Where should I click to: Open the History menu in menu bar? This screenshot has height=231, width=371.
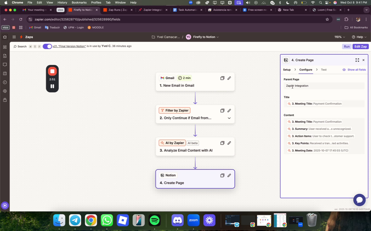pos(62,3)
